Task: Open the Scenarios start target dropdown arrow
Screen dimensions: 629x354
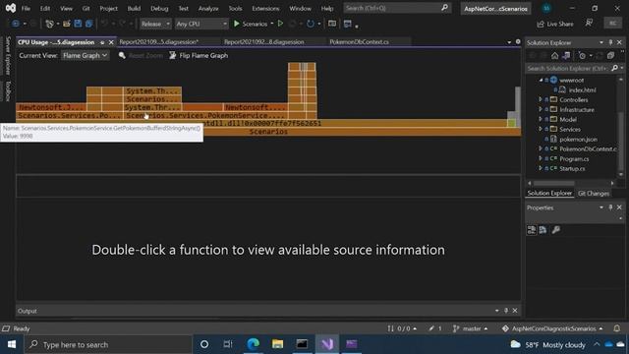Action: tap(272, 24)
